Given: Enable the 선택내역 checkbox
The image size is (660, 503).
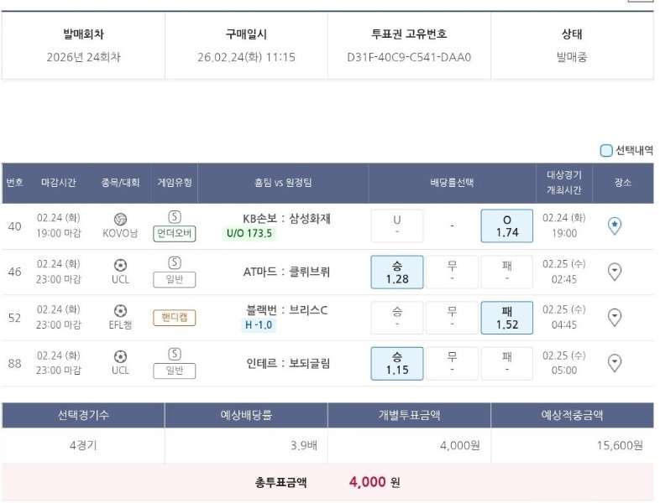Looking at the screenshot, I should click(606, 151).
